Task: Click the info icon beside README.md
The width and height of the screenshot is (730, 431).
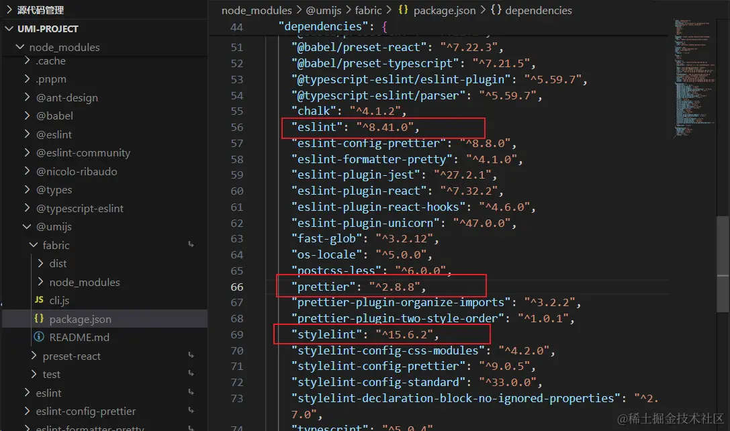Action: [x=39, y=337]
